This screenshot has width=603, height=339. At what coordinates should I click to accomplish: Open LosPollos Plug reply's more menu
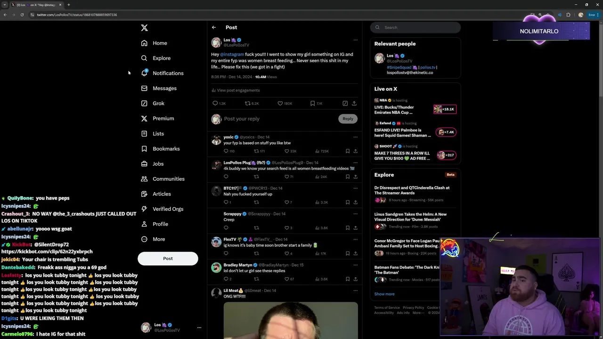click(356, 162)
